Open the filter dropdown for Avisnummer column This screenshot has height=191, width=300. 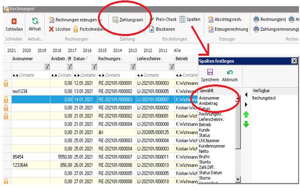coord(46,67)
